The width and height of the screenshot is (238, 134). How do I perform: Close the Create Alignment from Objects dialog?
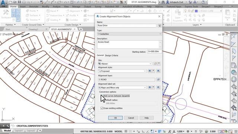coord(159,16)
